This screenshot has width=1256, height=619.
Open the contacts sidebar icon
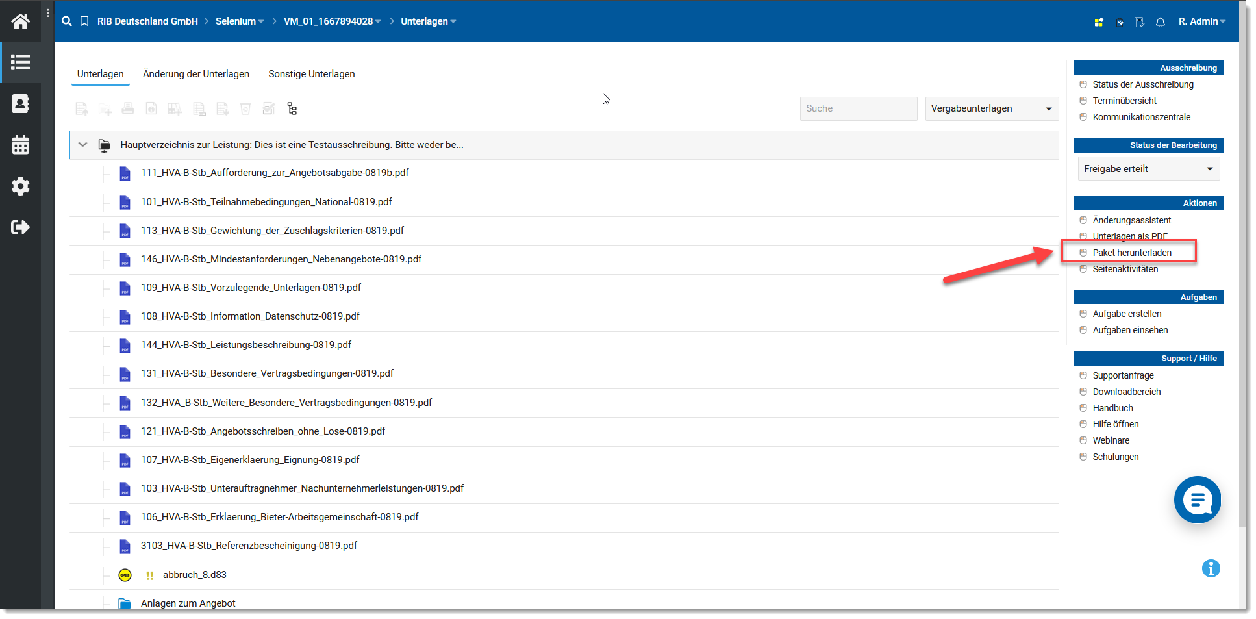pyautogui.click(x=20, y=104)
